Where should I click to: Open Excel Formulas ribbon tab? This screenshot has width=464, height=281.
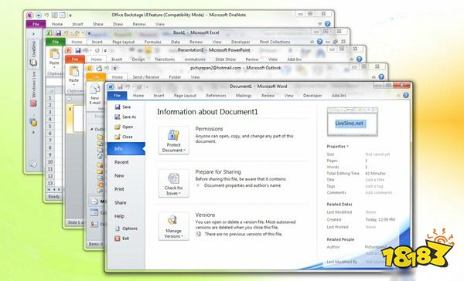pyautogui.click(x=152, y=42)
